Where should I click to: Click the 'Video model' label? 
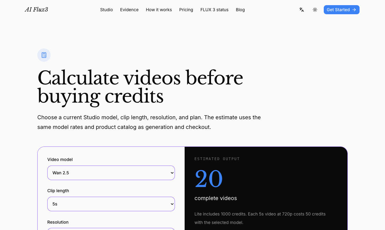point(60,159)
